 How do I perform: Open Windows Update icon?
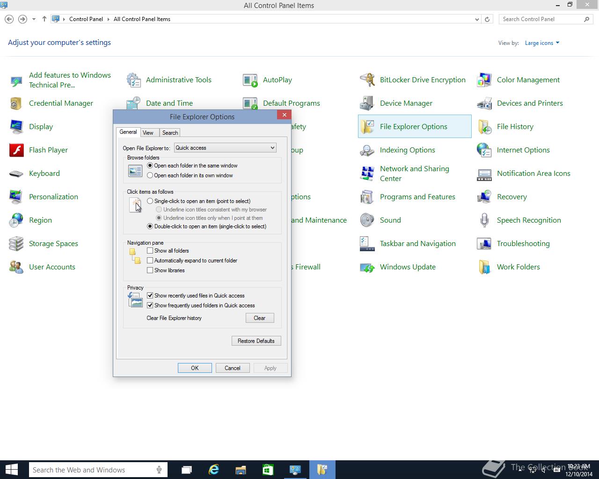pos(367,267)
